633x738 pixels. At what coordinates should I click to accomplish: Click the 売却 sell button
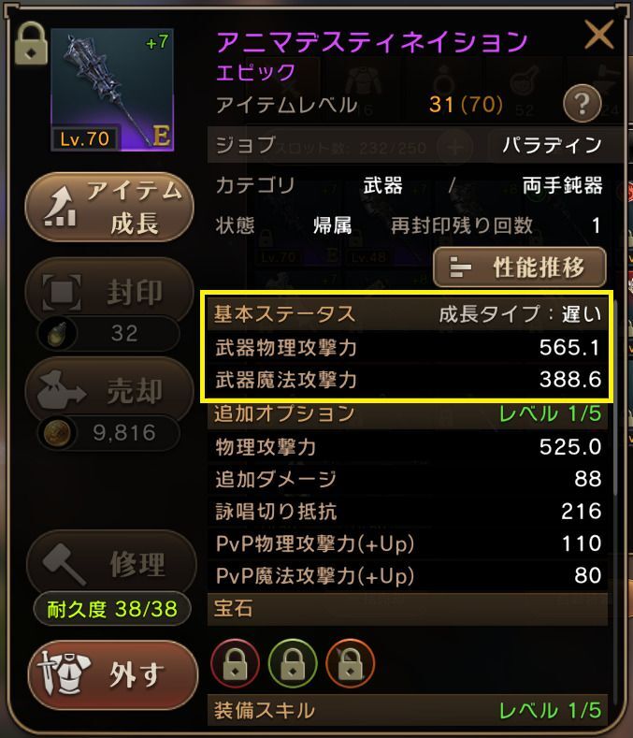pyautogui.click(x=109, y=391)
